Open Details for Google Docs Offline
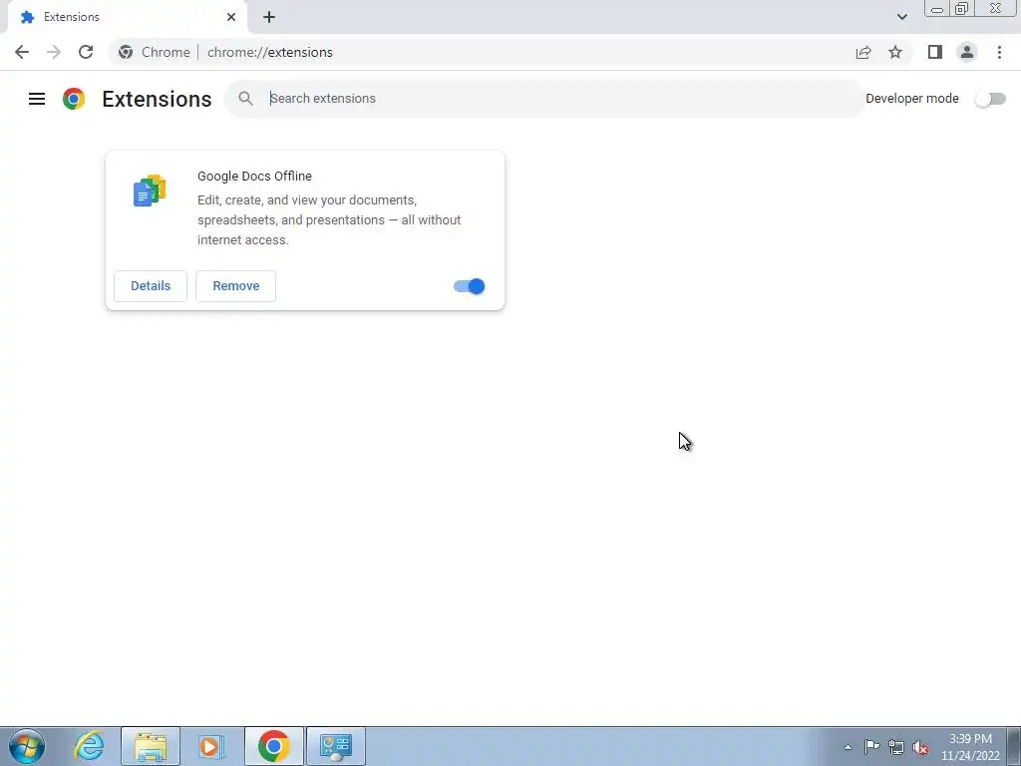 (x=151, y=286)
